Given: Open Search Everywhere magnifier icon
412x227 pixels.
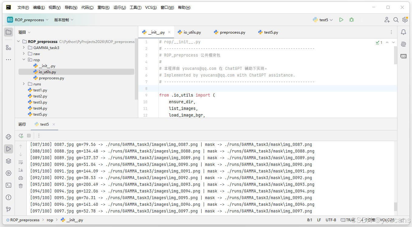Looking at the screenshot, I should [x=396, y=20].
